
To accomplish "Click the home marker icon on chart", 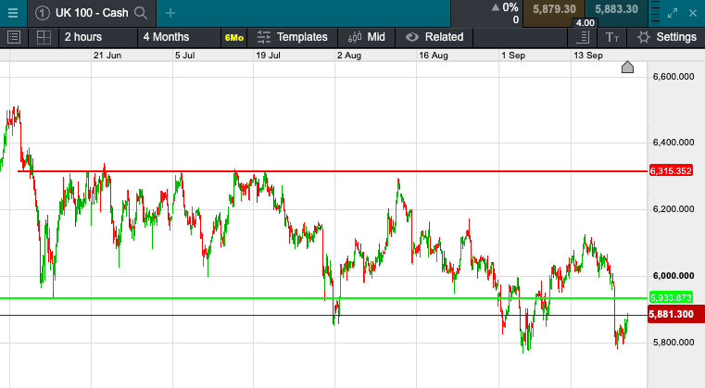I will tap(627, 68).
